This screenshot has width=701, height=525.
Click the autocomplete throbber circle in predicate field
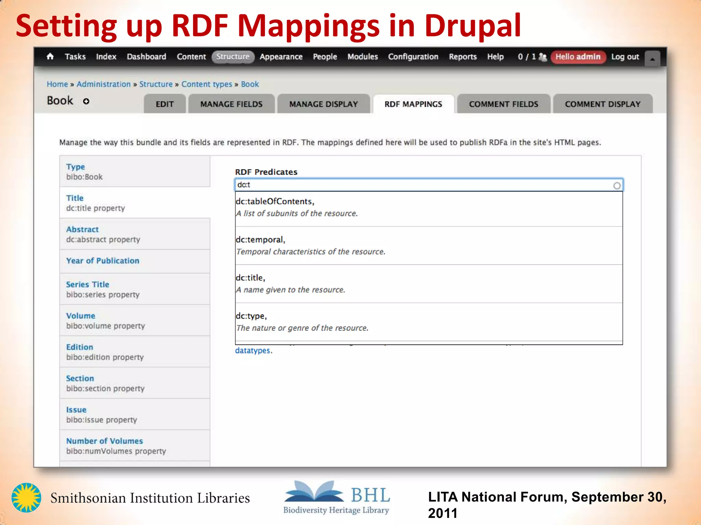pyautogui.click(x=617, y=186)
